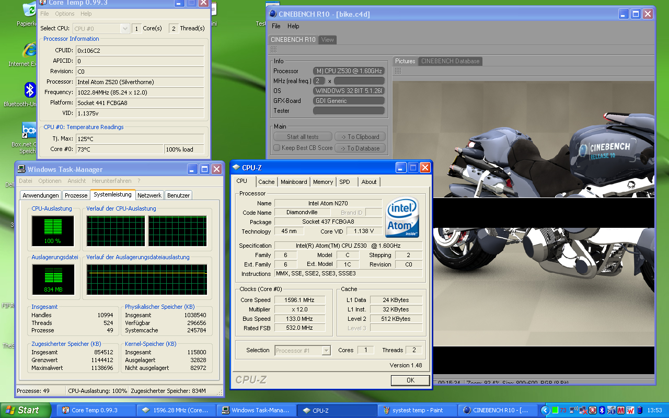Open the Anwendungen tab in Task Manager
This screenshot has height=418, width=669.
tap(41, 195)
